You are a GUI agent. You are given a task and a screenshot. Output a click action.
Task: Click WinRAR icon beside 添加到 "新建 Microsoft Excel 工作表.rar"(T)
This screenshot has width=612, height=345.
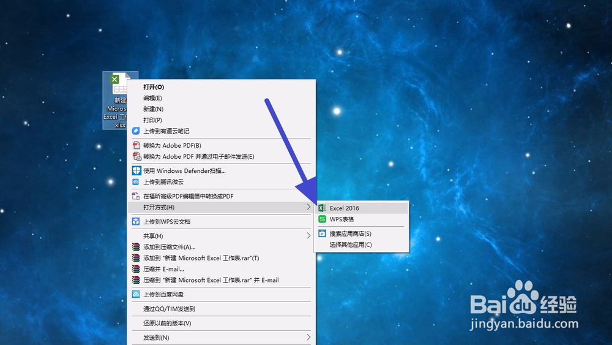pyautogui.click(x=136, y=258)
